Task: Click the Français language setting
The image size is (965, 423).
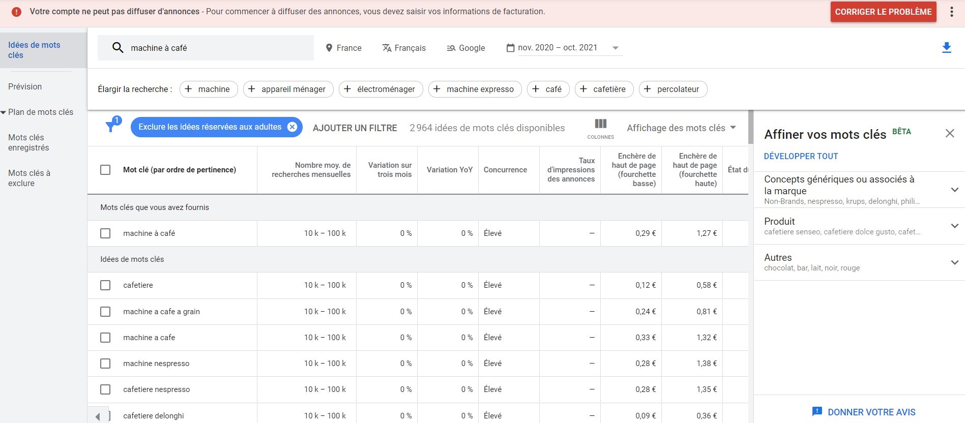Action: (x=404, y=48)
